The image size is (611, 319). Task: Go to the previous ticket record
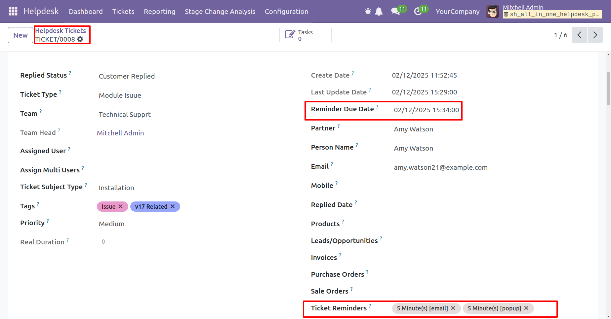[x=579, y=35]
